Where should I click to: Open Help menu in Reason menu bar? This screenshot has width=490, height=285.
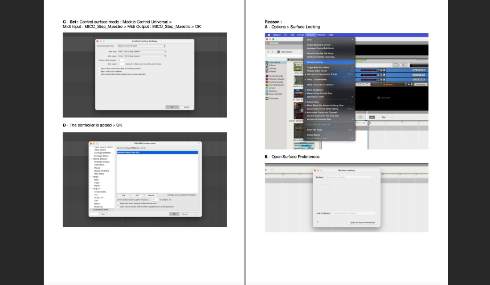click(x=330, y=35)
